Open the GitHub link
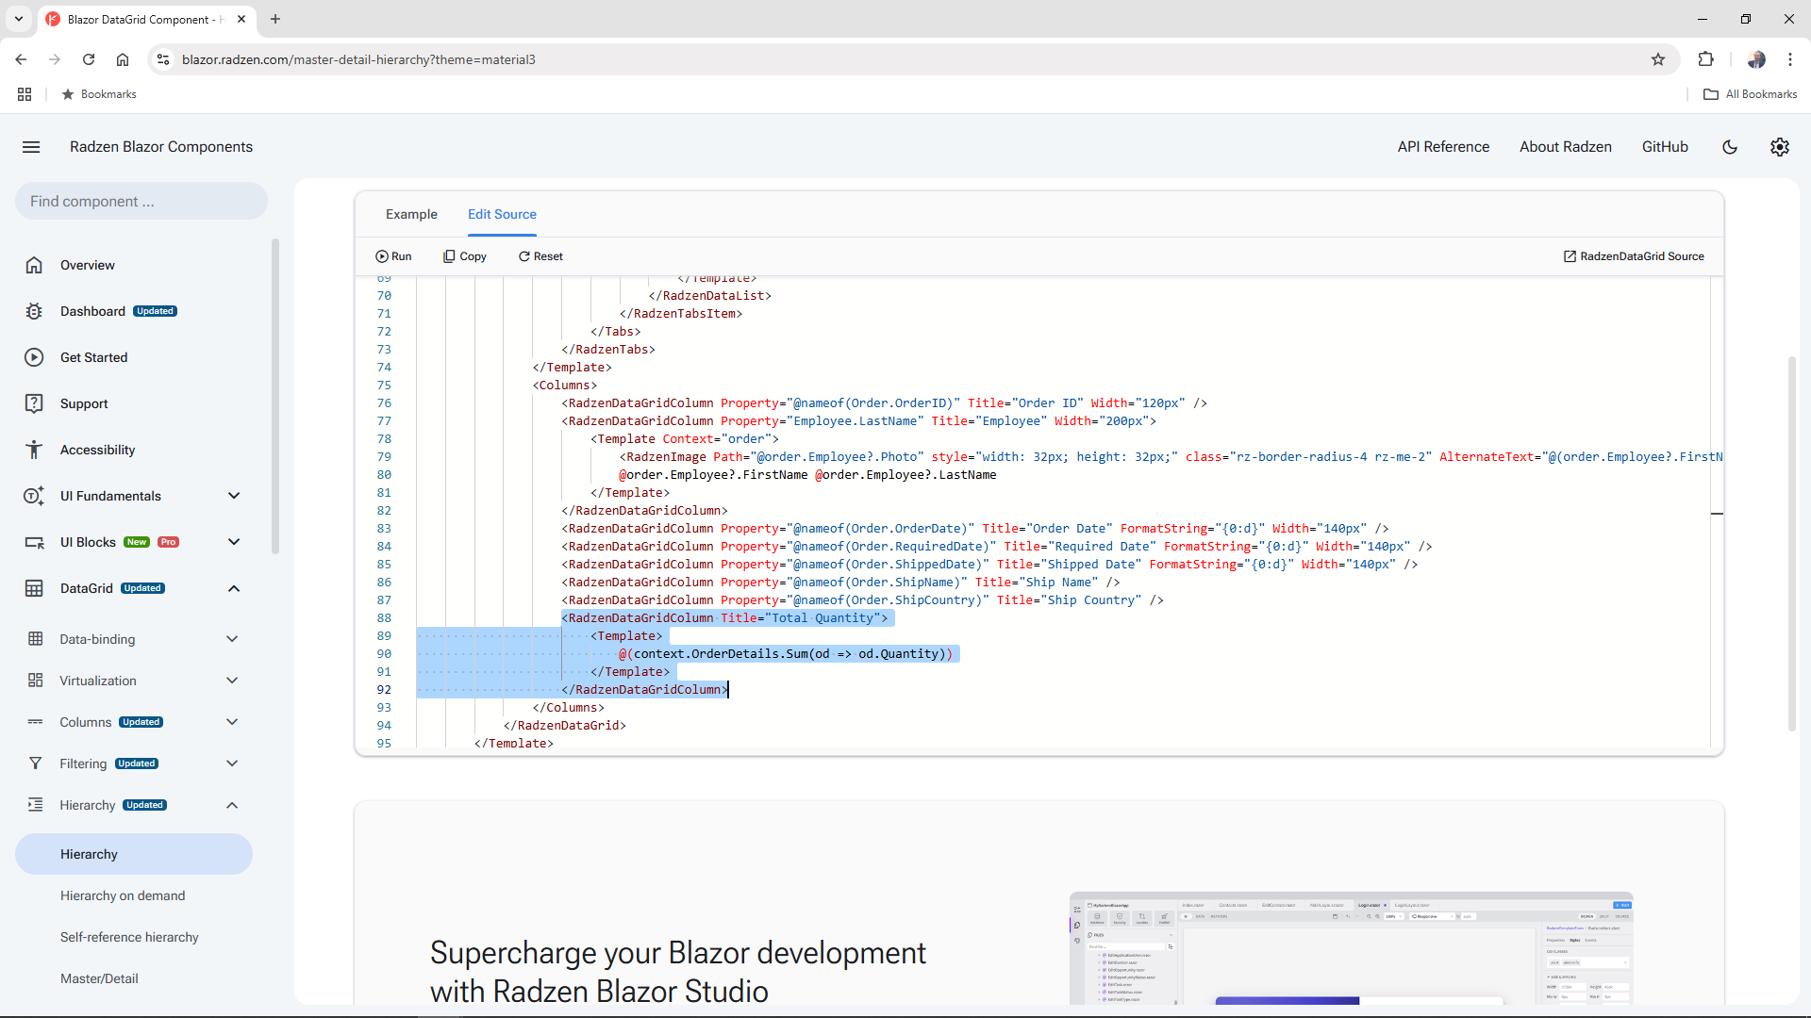 pyautogui.click(x=1665, y=147)
